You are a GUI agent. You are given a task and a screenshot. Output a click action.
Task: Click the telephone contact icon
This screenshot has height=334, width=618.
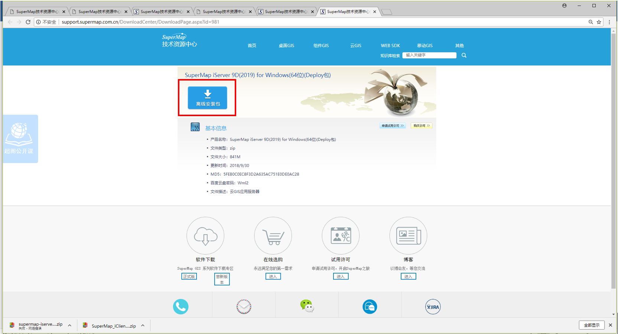coord(180,307)
